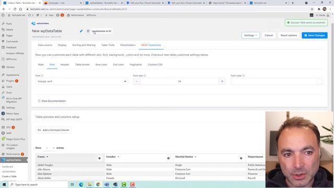
Task: Open the Custom CSS sub-tab
Action: click(155, 65)
